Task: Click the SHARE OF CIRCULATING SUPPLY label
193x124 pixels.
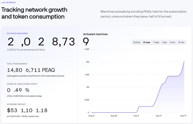Action: pyautogui.click(x=22, y=84)
